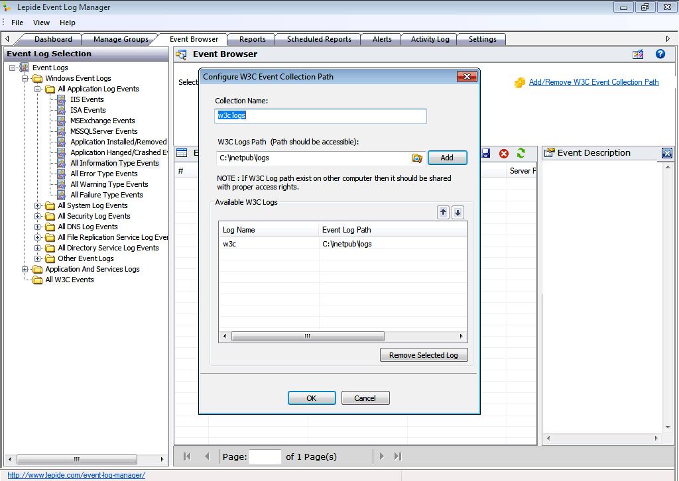Viewport: 679px width, 481px height.
Task: Click the Collection Name input field
Action: pyautogui.click(x=320, y=116)
